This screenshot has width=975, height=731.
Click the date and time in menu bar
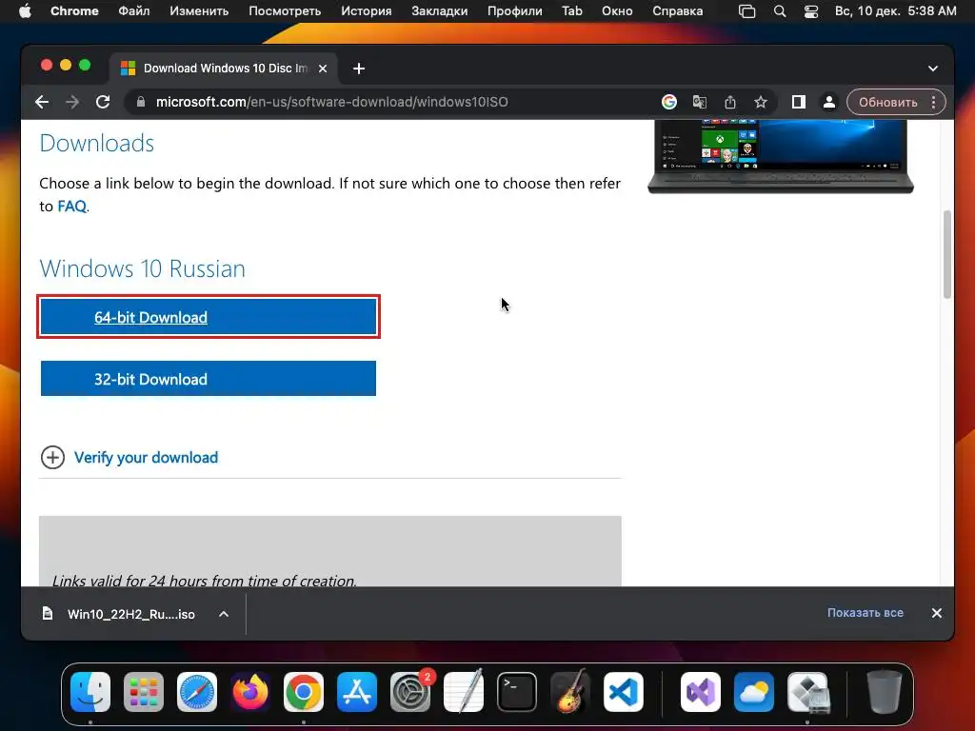[895, 11]
